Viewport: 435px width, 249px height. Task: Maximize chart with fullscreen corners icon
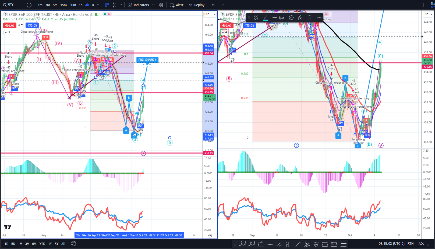[x=429, y=244]
